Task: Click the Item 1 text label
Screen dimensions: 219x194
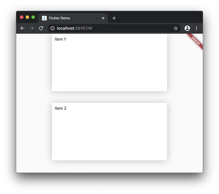Action: [60, 39]
